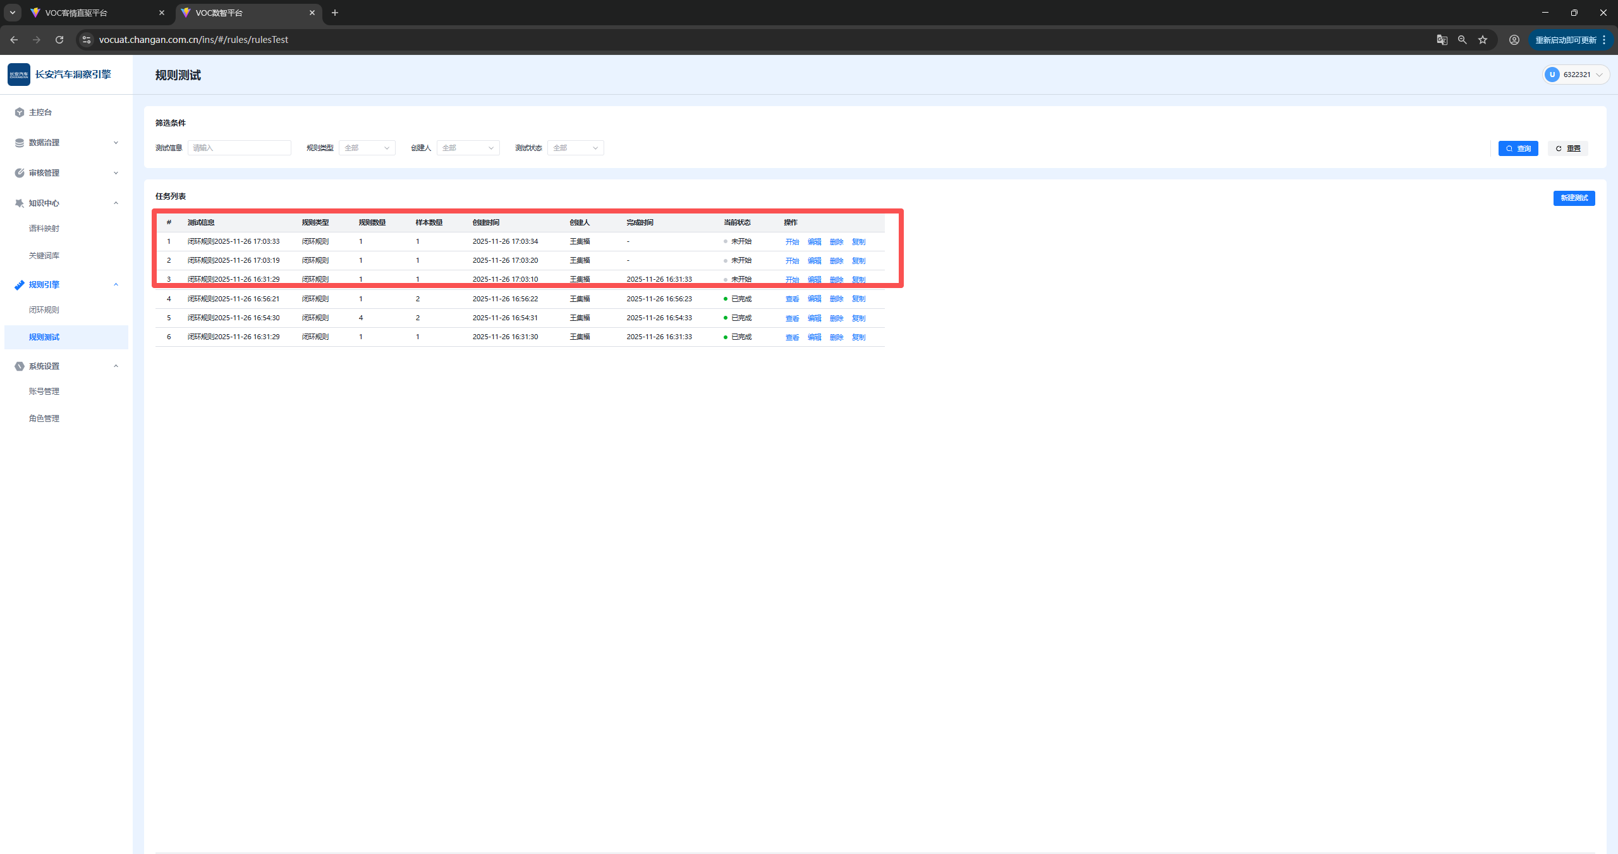This screenshot has height=854, width=1618.
Task: Click the 知识中心 sidebar icon
Action: [20, 203]
